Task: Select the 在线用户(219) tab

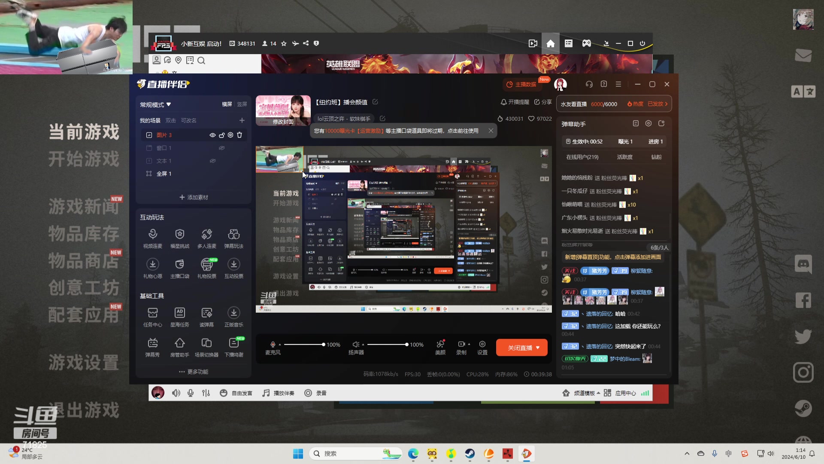Action: coord(582,157)
